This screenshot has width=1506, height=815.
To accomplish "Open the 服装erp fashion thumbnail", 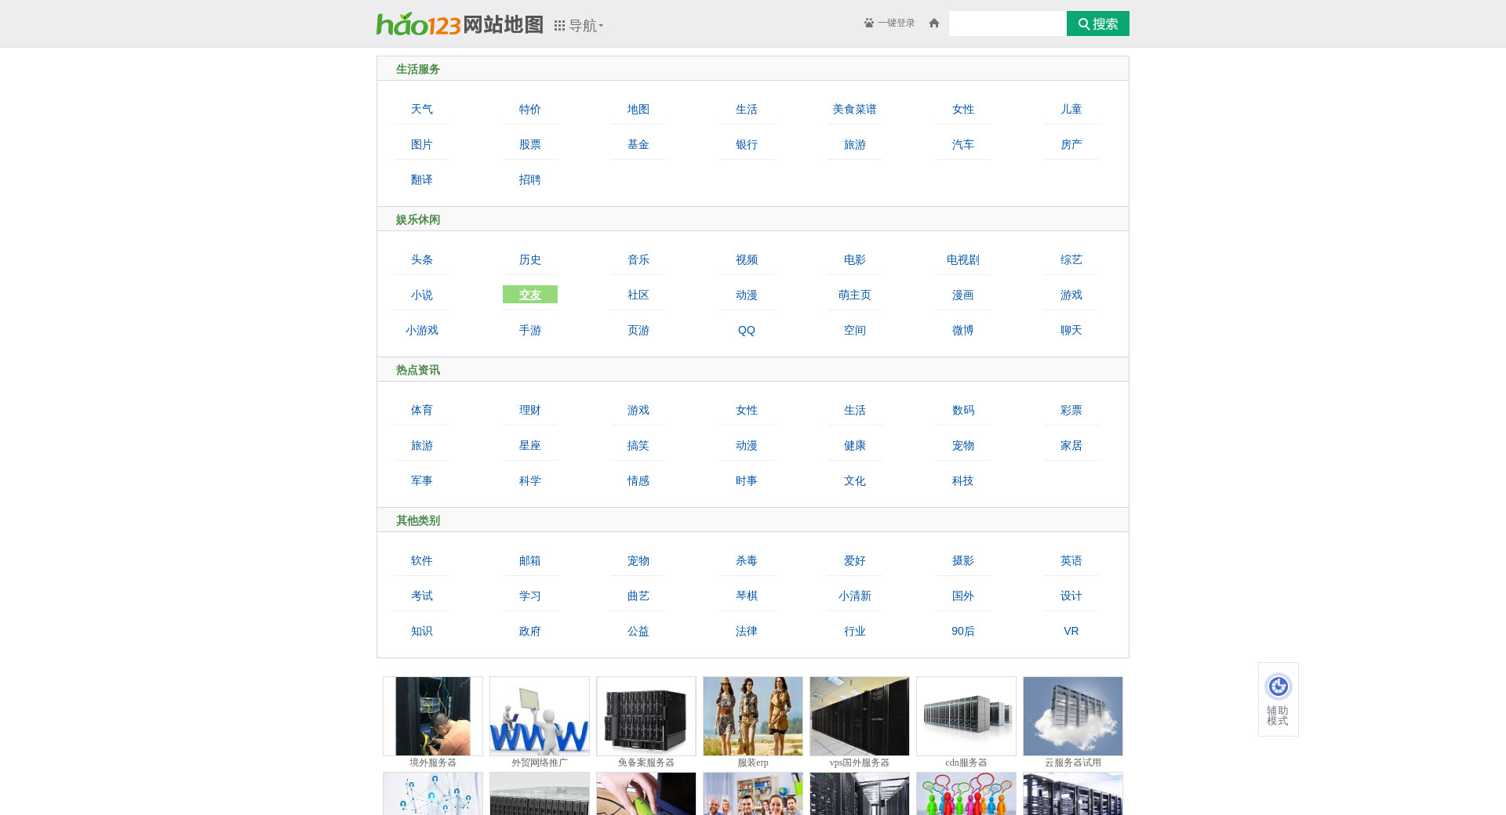I will tap(753, 716).
